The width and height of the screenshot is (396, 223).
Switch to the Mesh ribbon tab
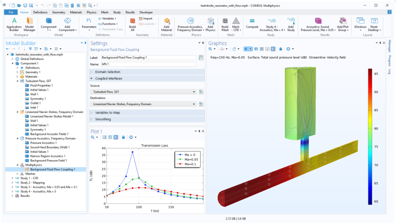pos(105,12)
